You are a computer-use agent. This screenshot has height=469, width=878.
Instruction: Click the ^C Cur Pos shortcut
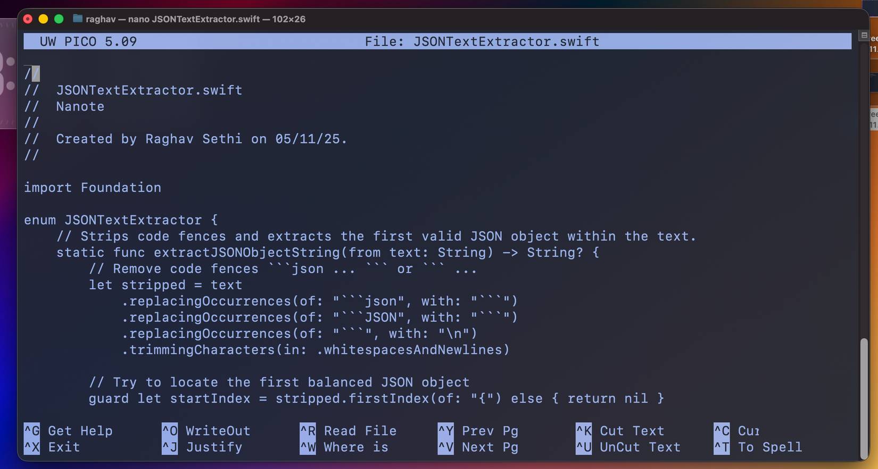(x=736, y=431)
